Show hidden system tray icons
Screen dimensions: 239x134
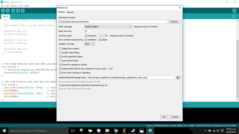[206, 131]
